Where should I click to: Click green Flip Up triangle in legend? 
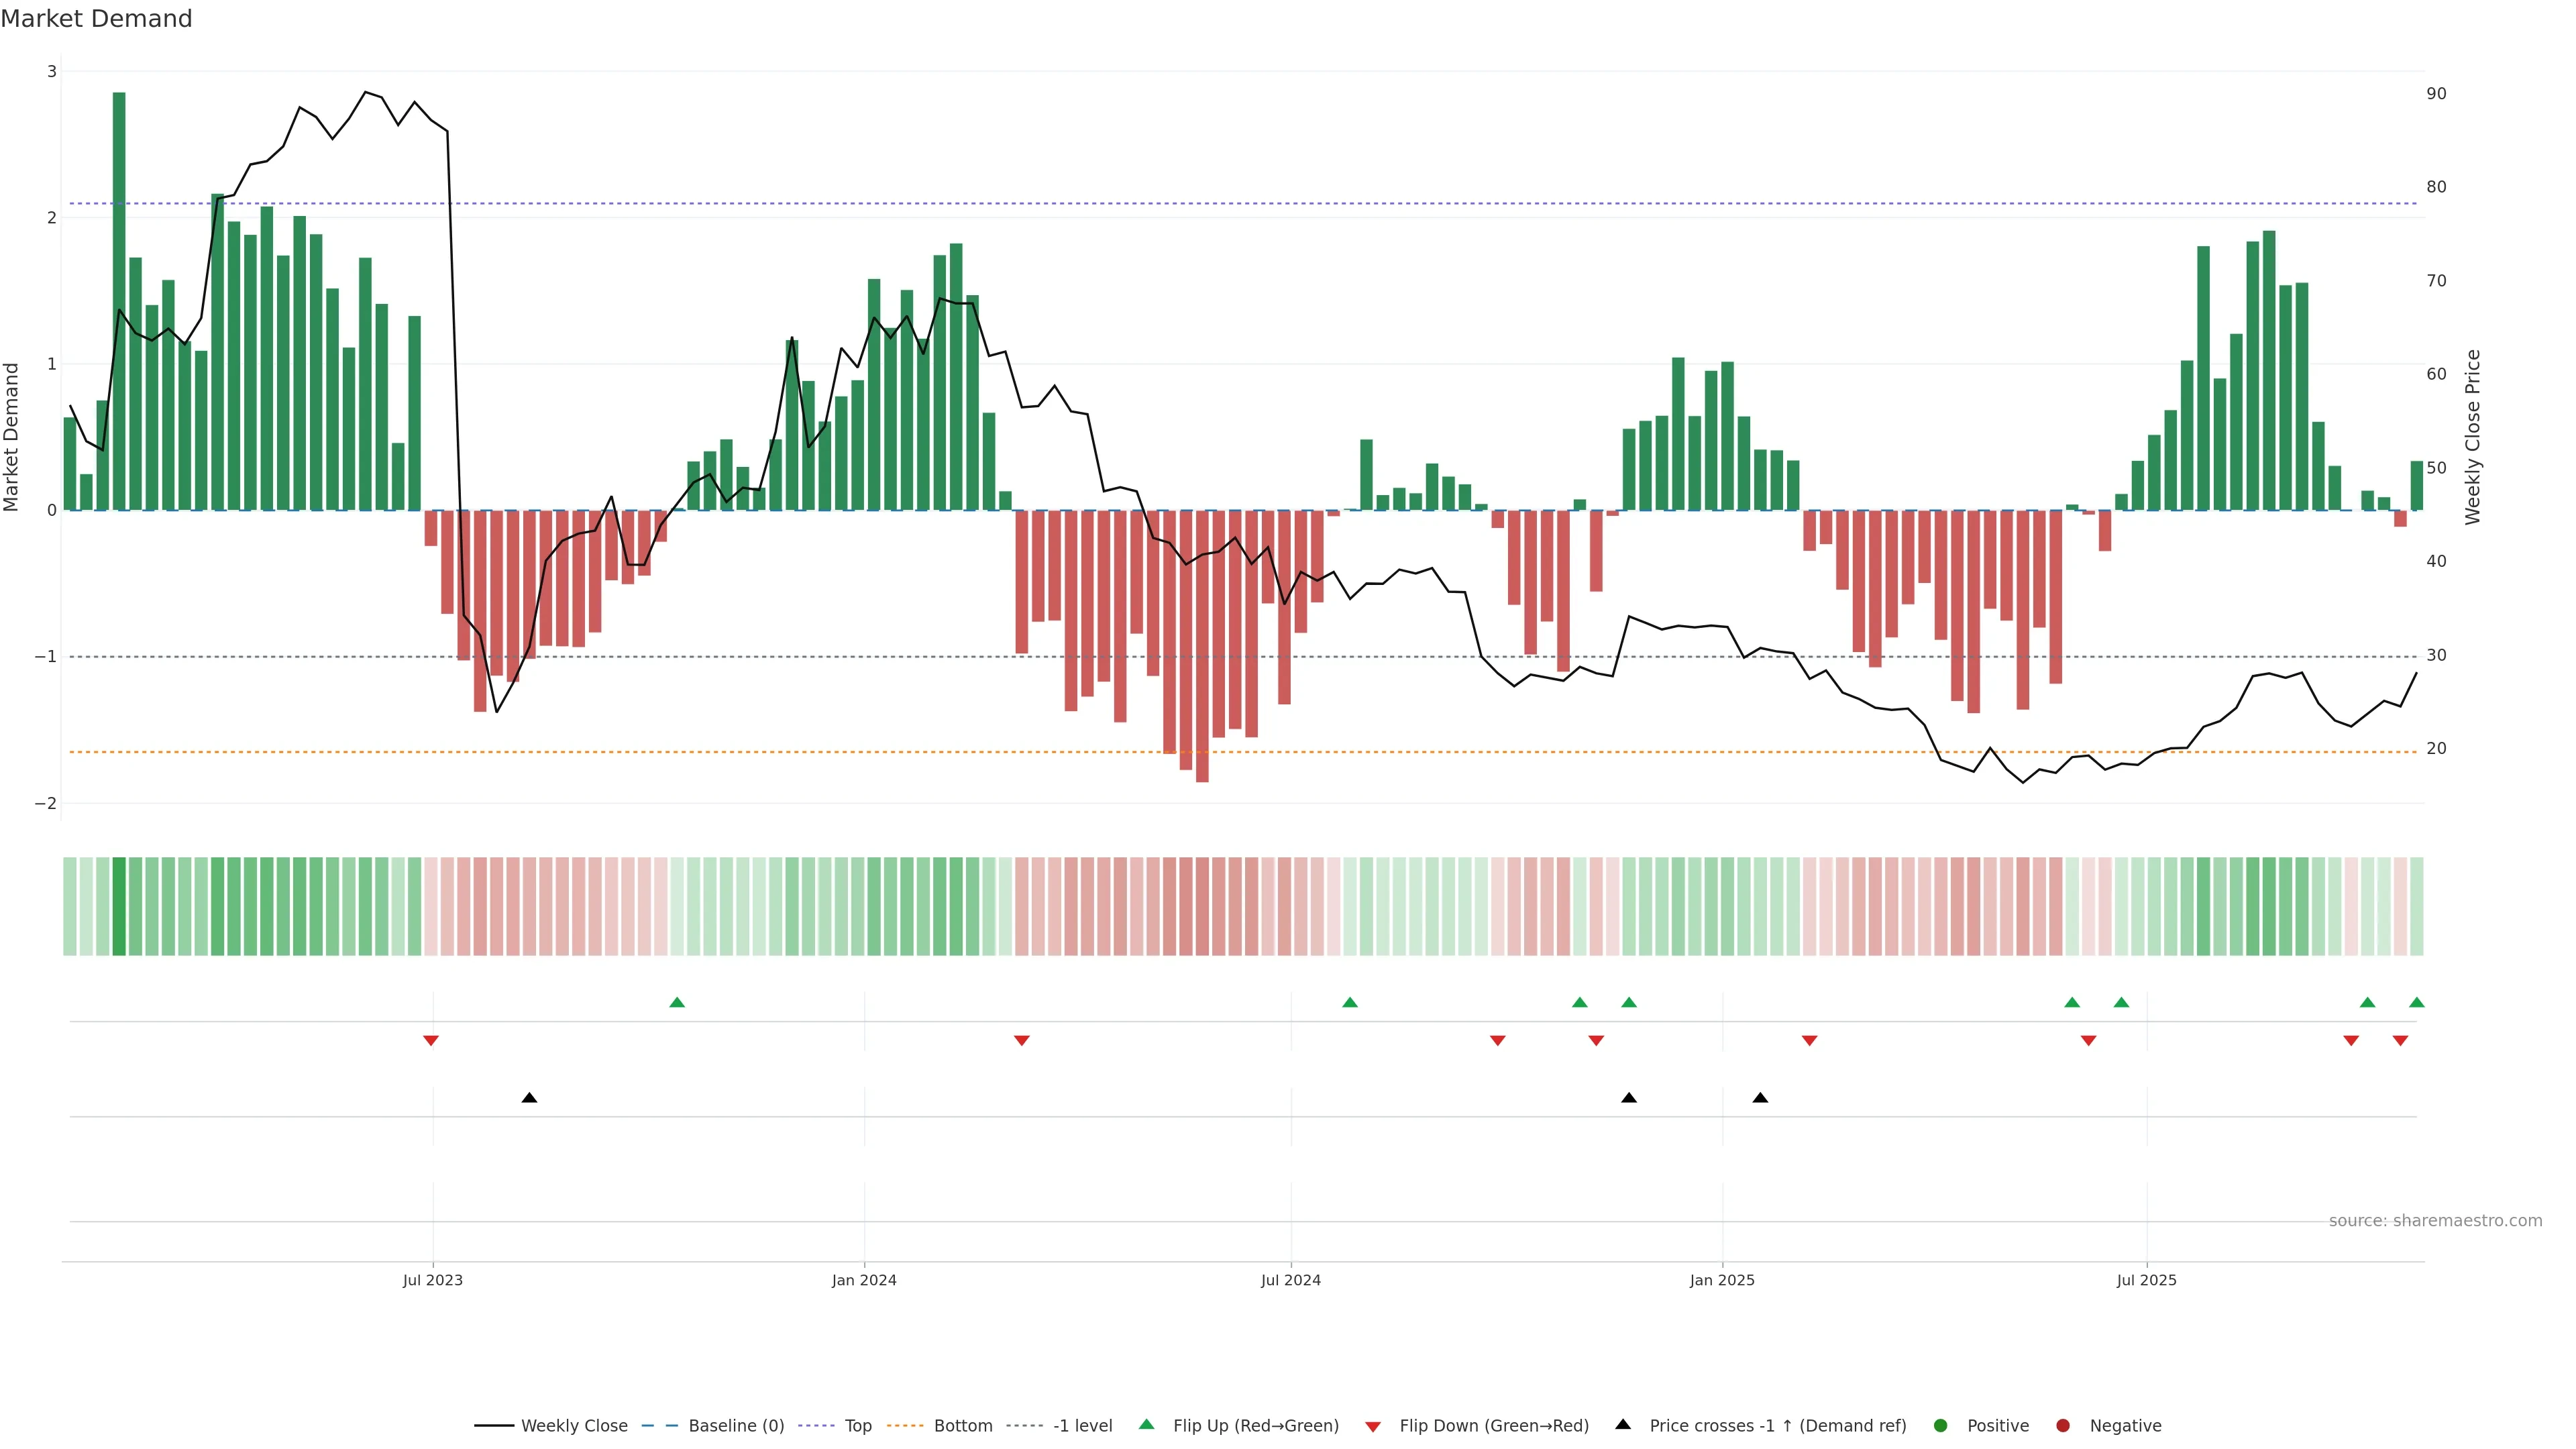[1147, 1425]
